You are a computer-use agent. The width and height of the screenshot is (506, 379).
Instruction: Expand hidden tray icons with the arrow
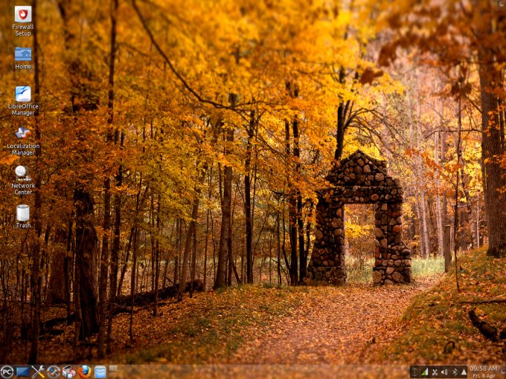(x=463, y=372)
